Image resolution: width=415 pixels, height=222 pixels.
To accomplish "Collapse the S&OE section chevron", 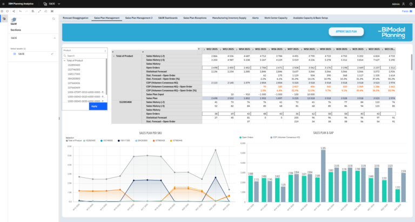I will coord(55,38).
